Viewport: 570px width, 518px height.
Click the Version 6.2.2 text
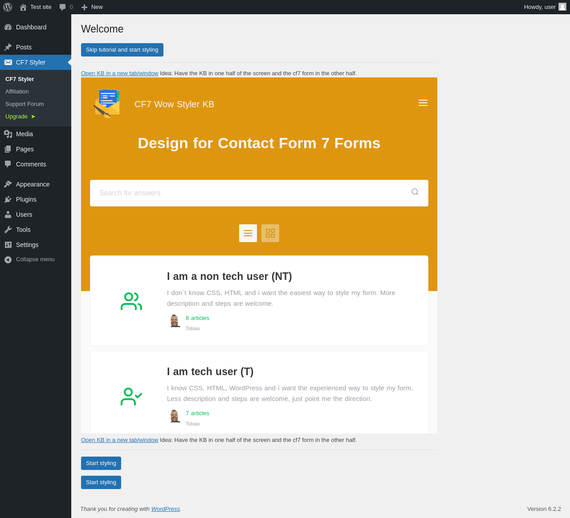click(544, 509)
